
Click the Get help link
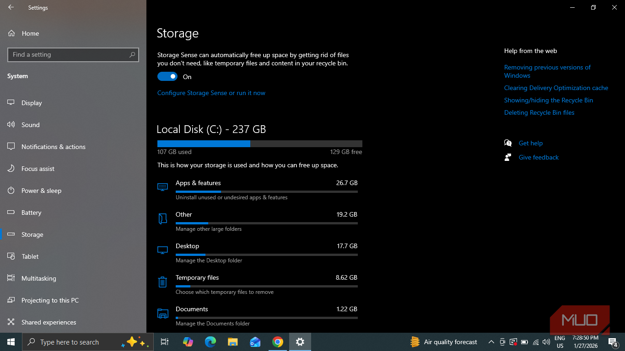pyautogui.click(x=530, y=143)
